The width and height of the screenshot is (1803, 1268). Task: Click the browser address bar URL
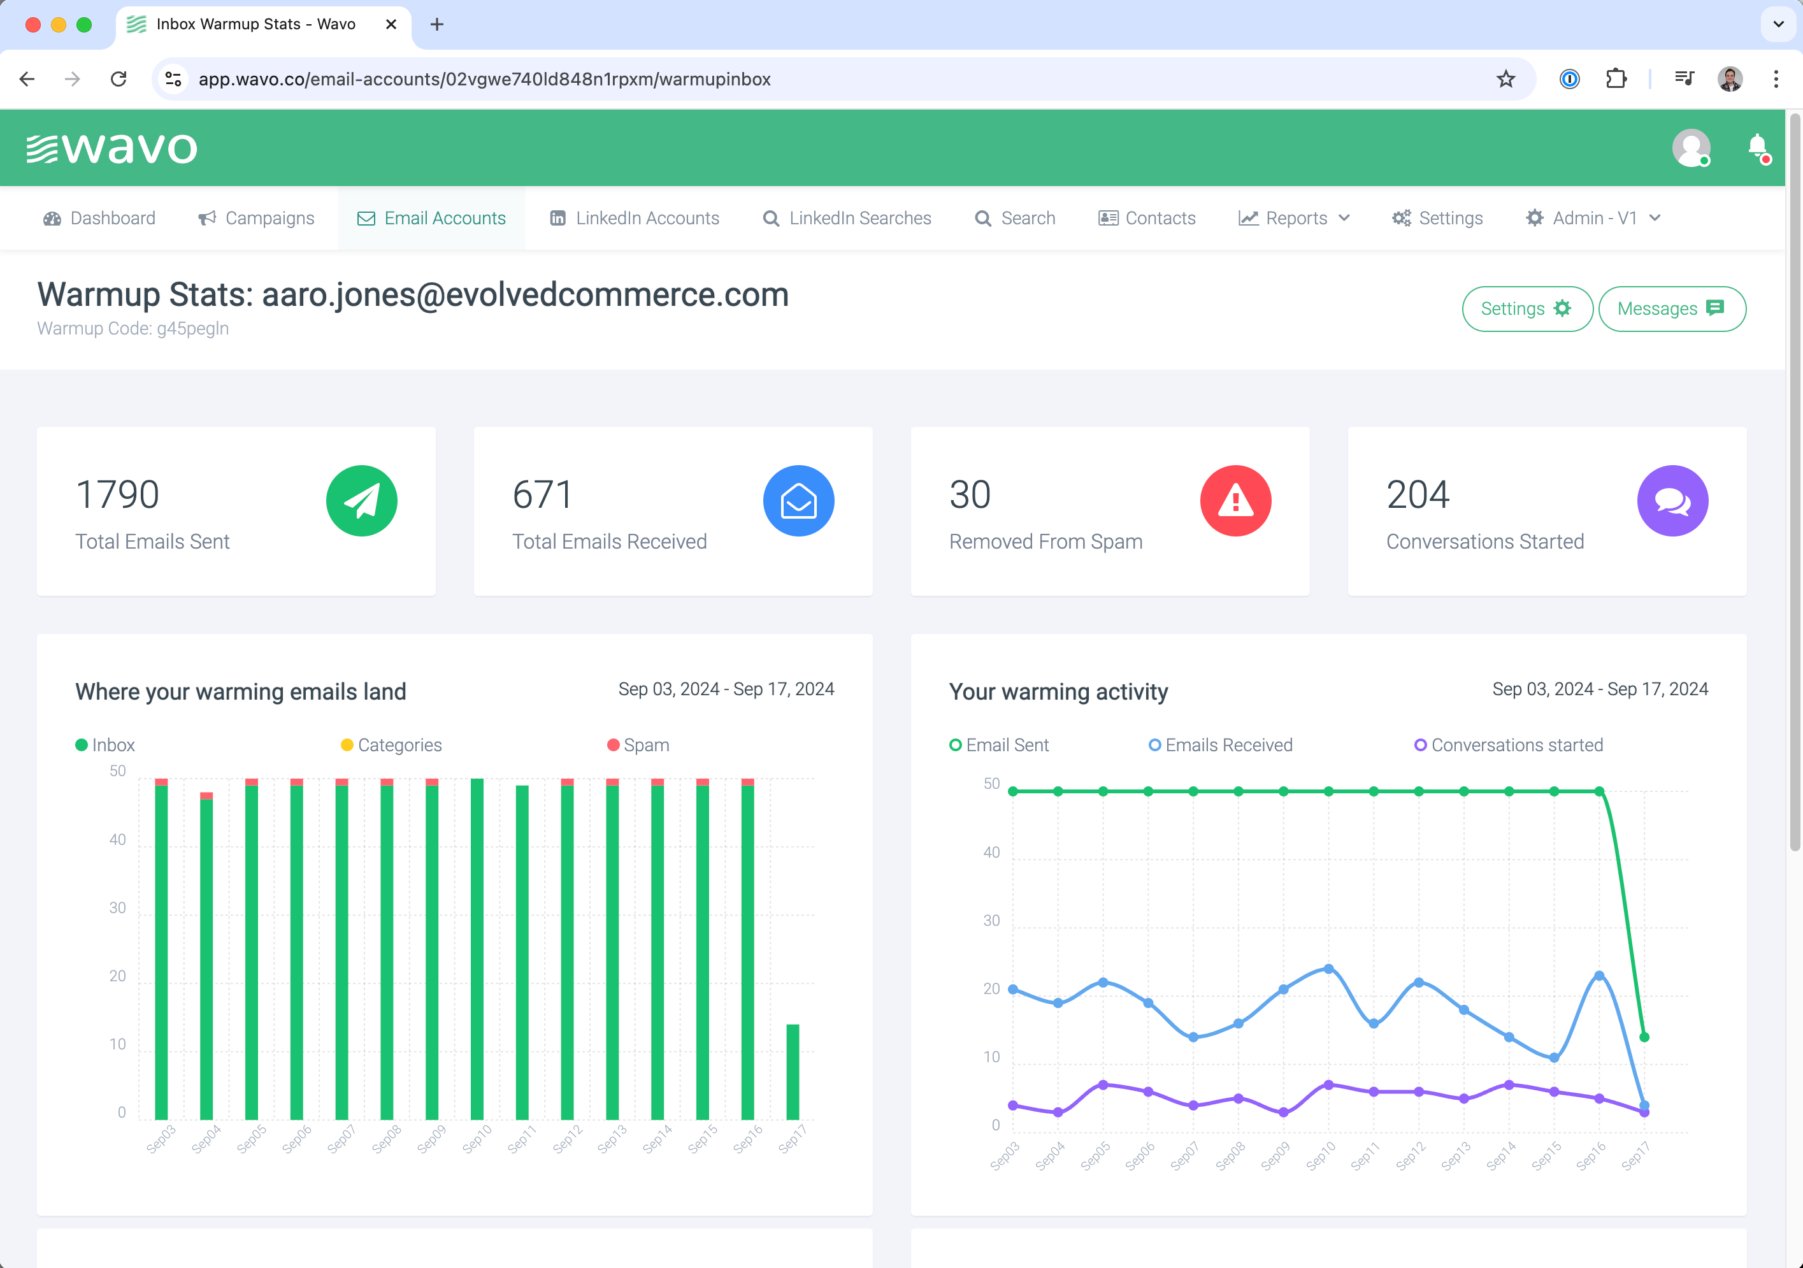(484, 79)
